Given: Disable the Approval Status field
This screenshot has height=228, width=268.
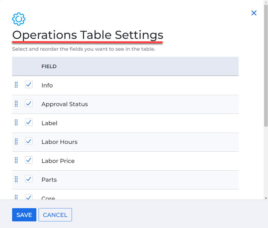Looking at the screenshot, I should 29,104.
